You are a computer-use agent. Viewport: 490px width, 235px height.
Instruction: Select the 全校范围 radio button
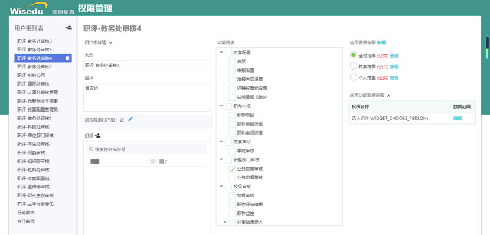354,55
